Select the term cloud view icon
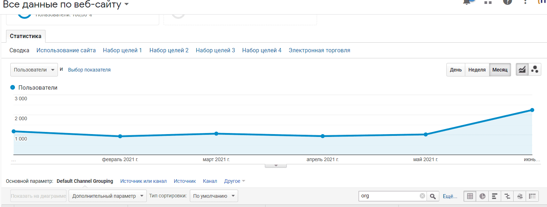 (520, 196)
